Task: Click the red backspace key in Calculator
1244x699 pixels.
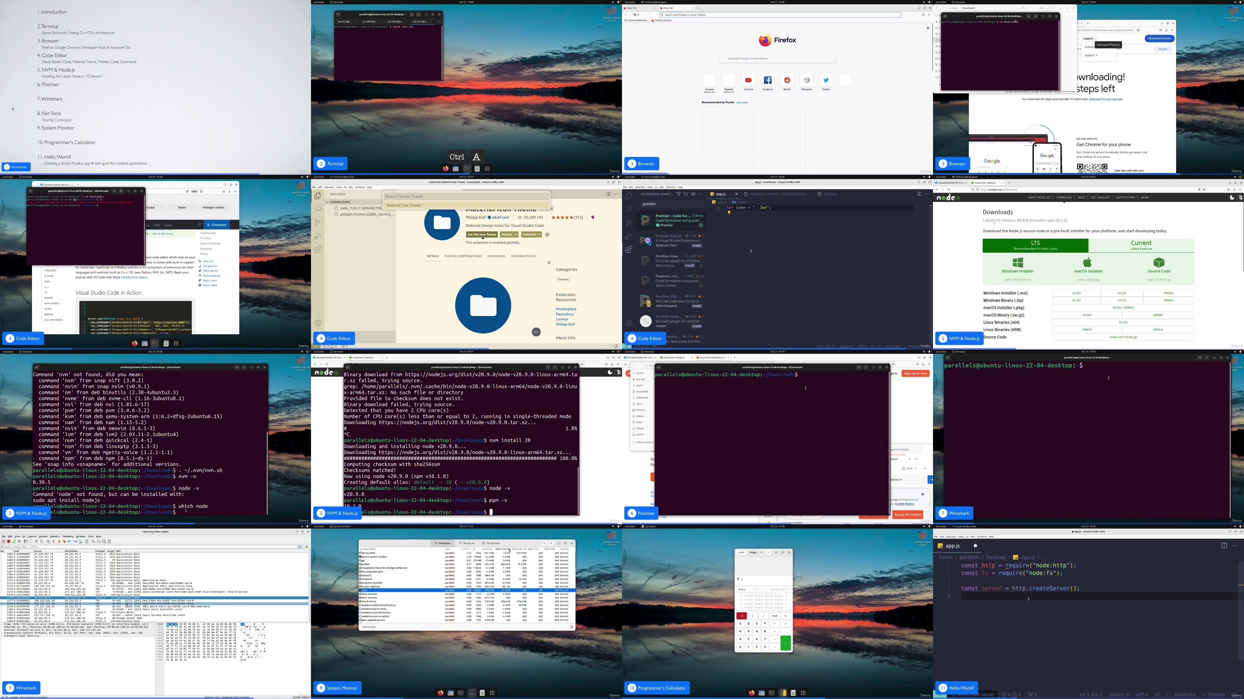Action: (x=742, y=616)
